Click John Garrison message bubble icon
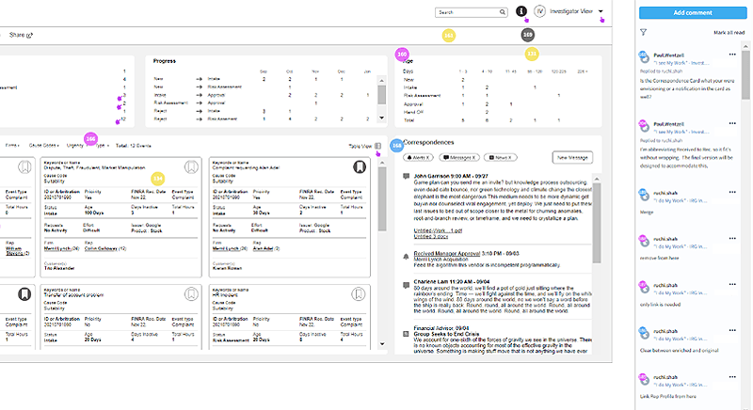Image resolution: width=753 pixels, height=410 pixels. pyautogui.click(x=407, y=177)
